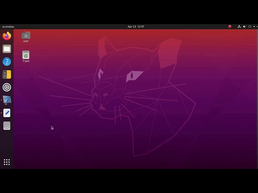Image resolution: width=258 pixels, height=193 pixels.
Task: Launch the Files manager from the dock
Action: (7, 49)
